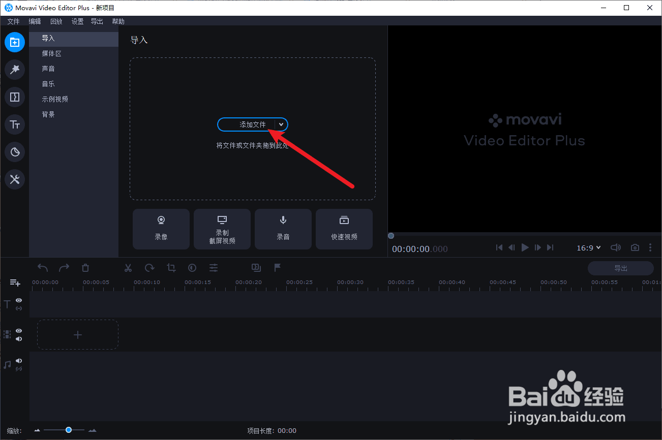Viewport: 662px width, 440px height.
Task: Skip to the previous clip
Action: 499,247
